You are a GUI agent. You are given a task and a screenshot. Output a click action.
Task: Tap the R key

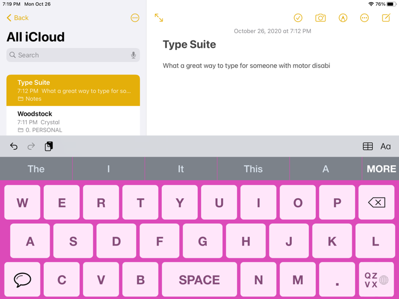101,202
